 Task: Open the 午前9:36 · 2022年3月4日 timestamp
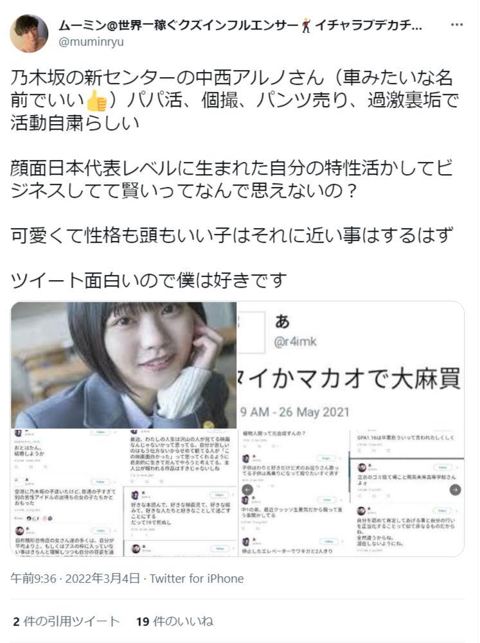(75, 578)
